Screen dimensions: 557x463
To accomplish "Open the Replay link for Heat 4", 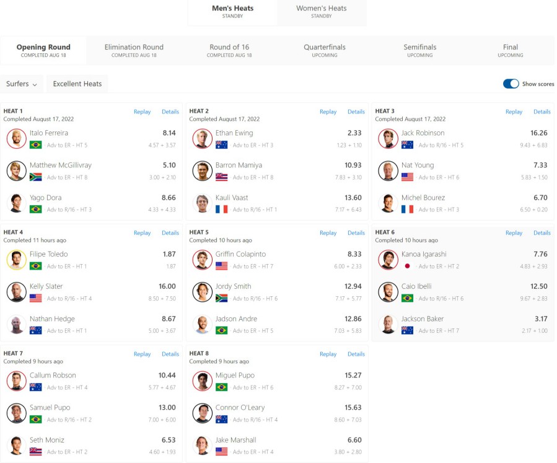I will coord(142,233).
